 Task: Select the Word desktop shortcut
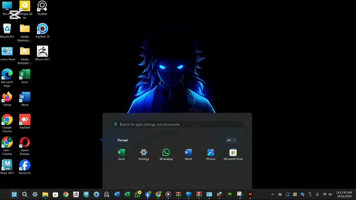pyautogui.click(x=25, y=99)
